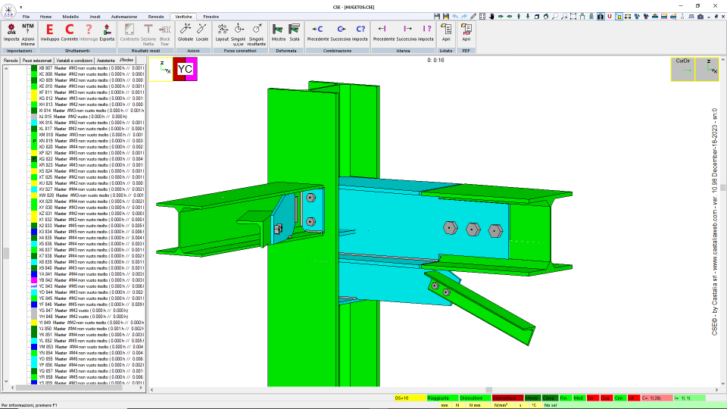
Task: Open Azioni Interne NTM tool
Action: click(28, 34)
